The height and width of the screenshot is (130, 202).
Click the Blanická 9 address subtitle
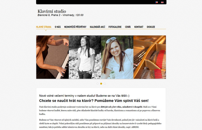point(60,15)
